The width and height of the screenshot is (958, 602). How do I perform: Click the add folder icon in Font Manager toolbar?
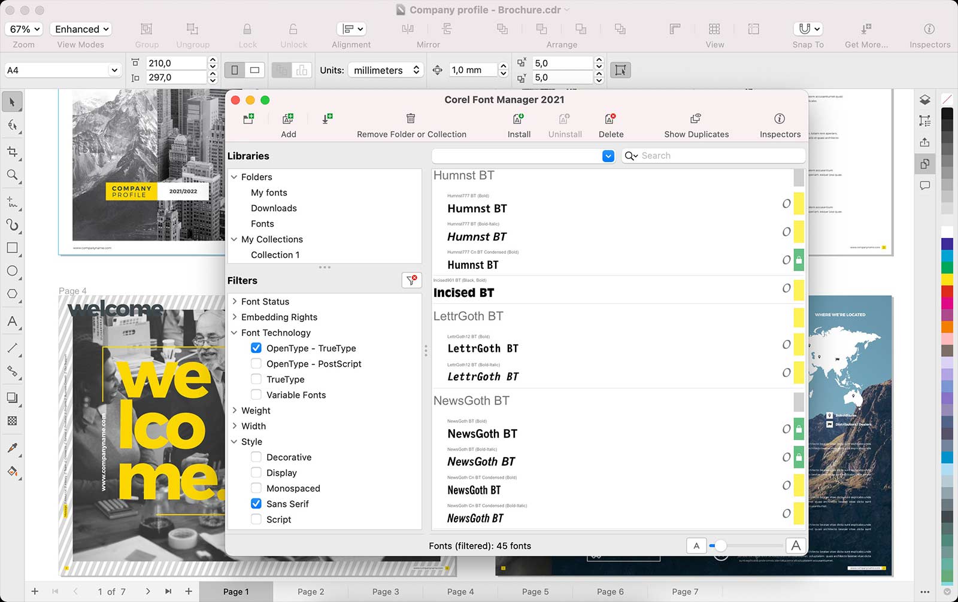click(x=248, y=118)
